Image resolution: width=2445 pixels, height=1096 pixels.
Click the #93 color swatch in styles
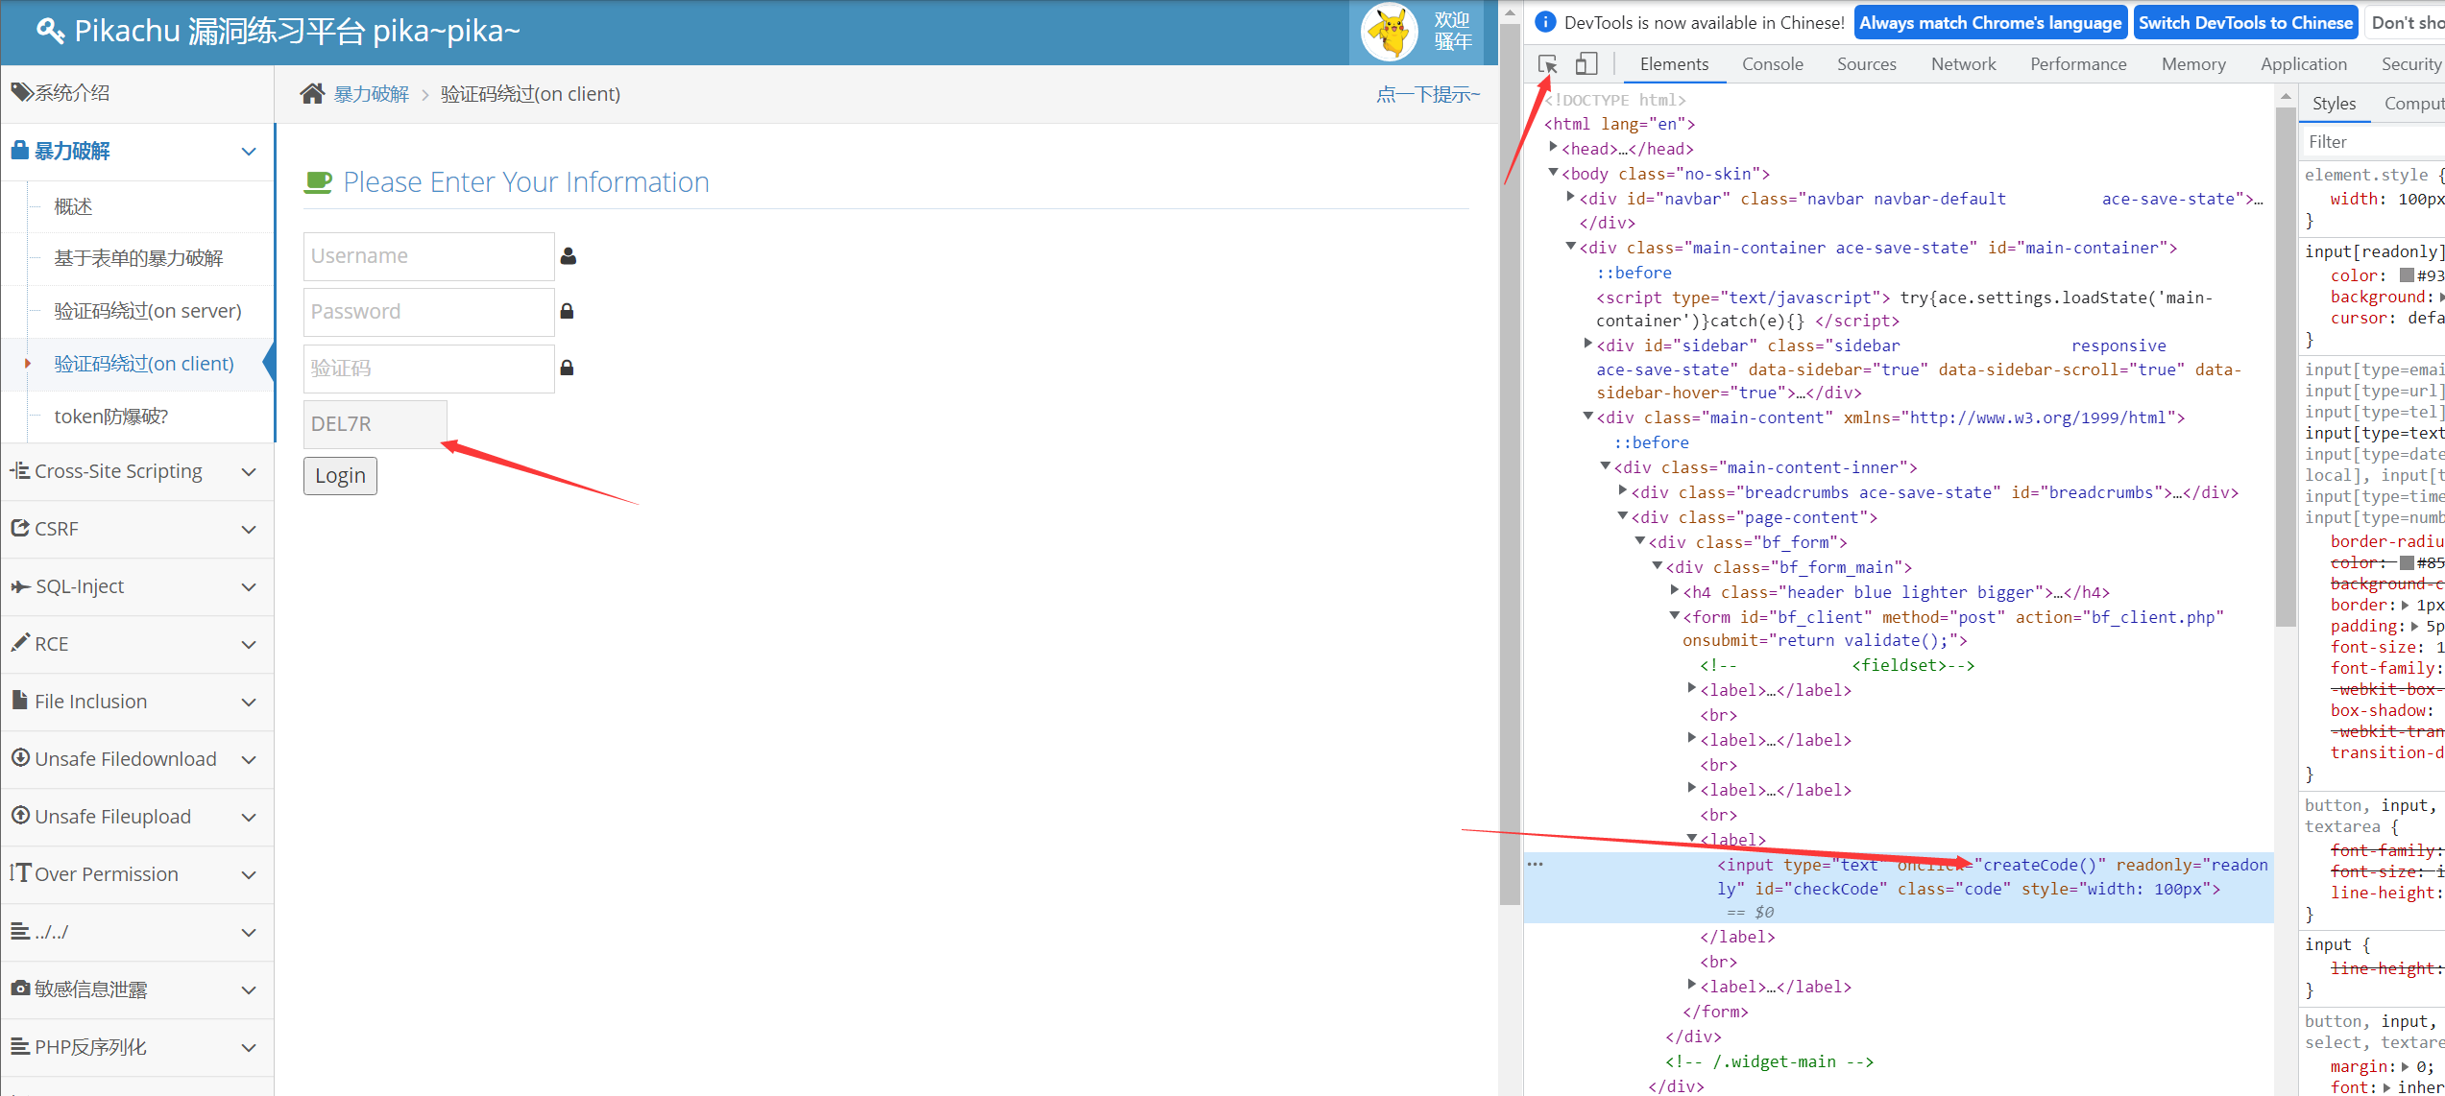[2407, 275]
